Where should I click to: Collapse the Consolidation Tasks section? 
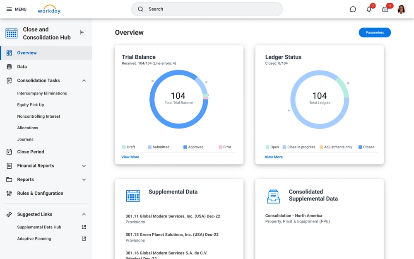(x=84, y=80)
